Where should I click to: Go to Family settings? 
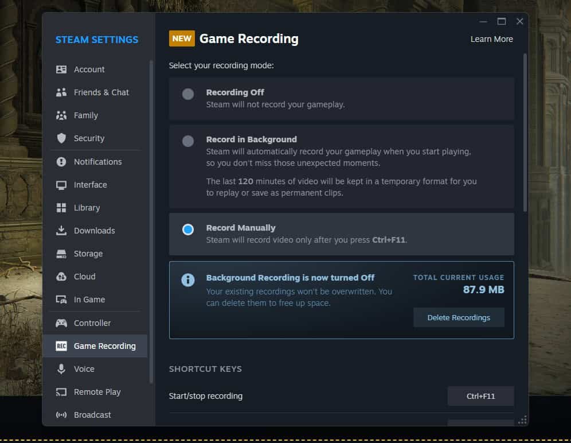(95, 115)
